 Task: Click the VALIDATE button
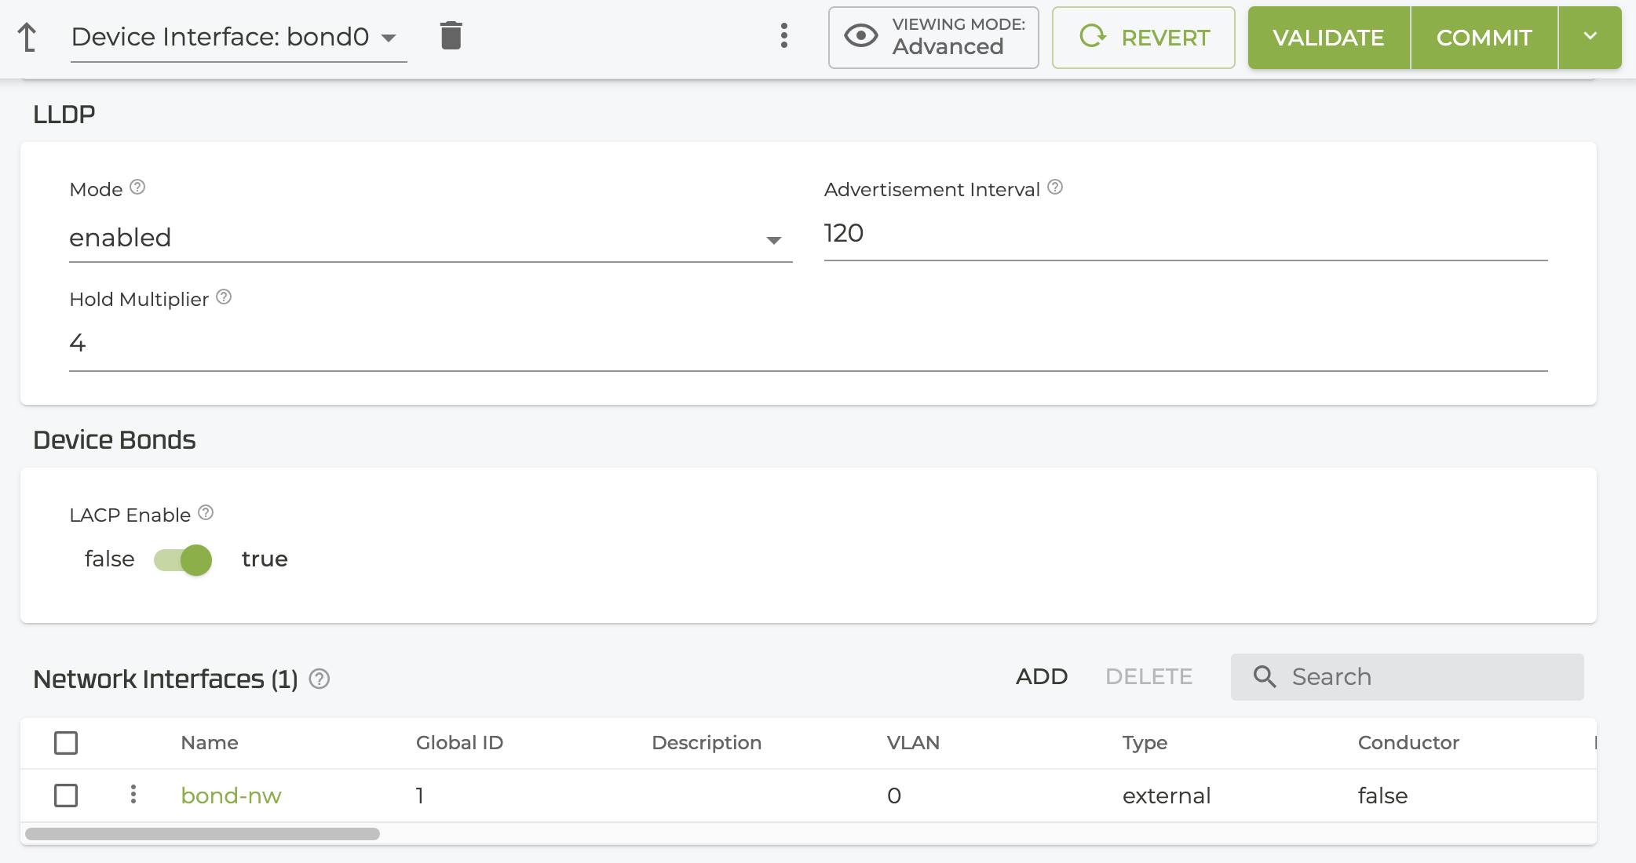(1328, 37)
